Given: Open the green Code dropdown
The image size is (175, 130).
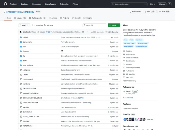Looking at the screenshot, I should pos(114,25).
